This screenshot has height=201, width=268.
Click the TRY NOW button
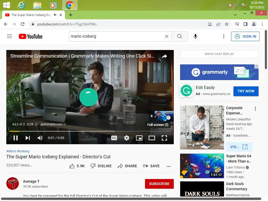pyautogui.click(x=246, y=91)
